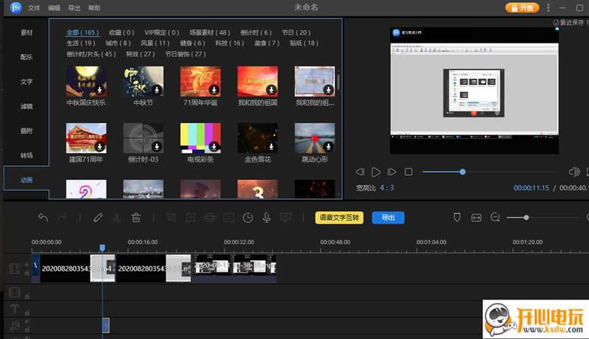Viewport: 589px width, 339px height.
Task: Click the fit-to-timeline width icon
Action: click(x=476, y=217)
